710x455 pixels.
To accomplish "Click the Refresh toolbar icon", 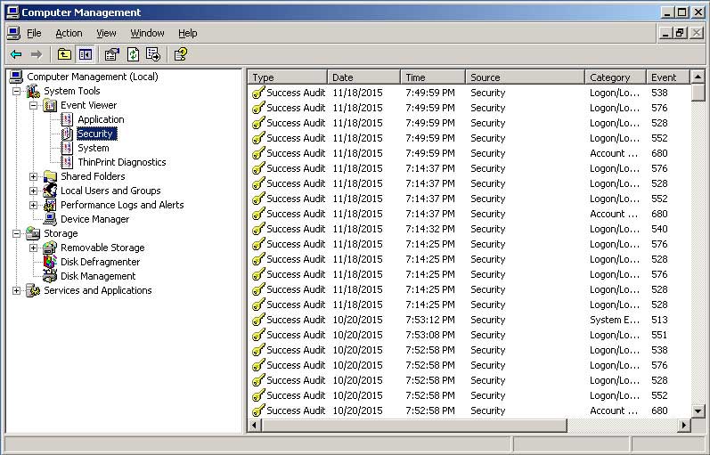I will click(133, 55).
